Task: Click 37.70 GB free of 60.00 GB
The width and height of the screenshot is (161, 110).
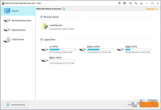Action: 61,52
